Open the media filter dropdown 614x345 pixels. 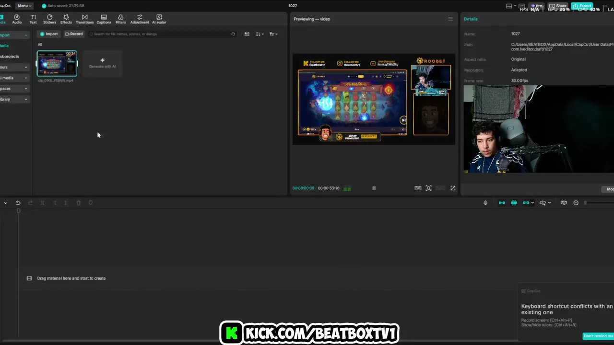click(273, 34)
